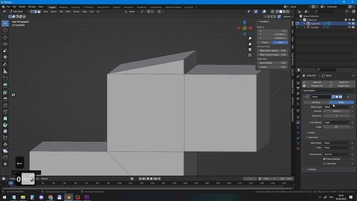The image size is (357, 201).
Task: Toggle Bevel modifier edit mode display
Action: point(333,97)
